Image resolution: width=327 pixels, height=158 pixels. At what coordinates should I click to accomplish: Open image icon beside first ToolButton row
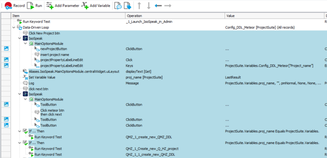click(6, 104)
